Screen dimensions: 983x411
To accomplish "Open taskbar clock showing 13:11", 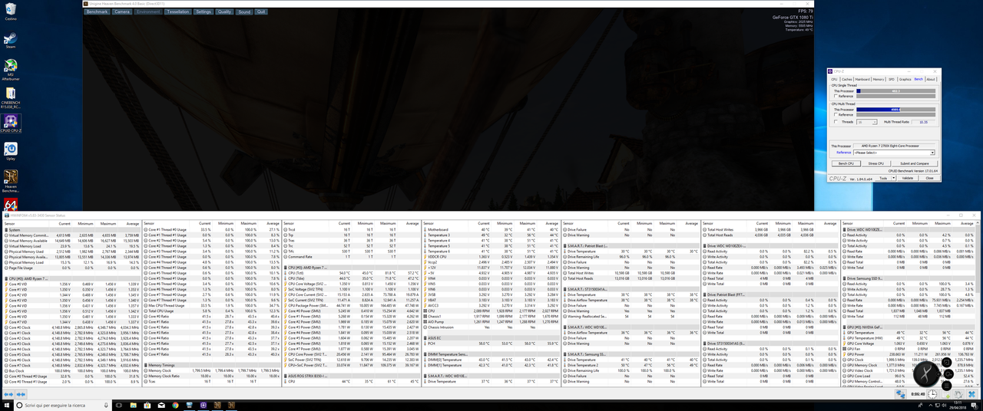I will coord(958,405).
